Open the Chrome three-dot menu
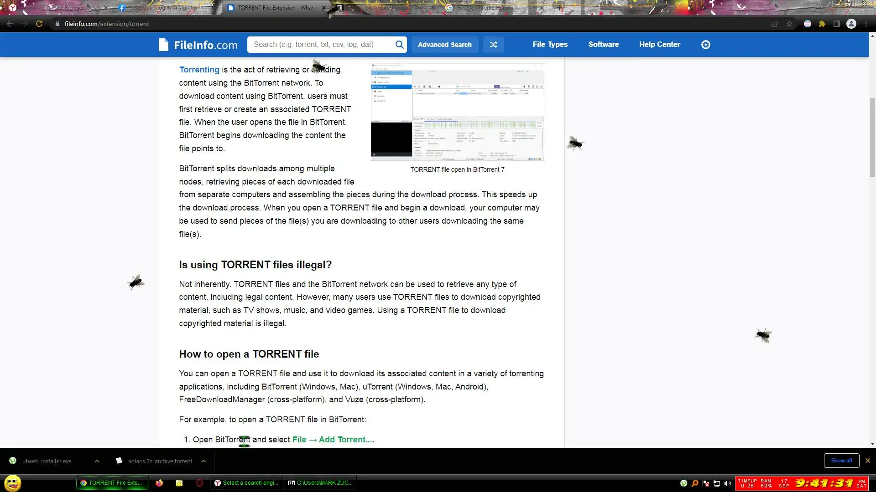Image resolution: width=876 pixels, height=492 pixels. click(866, 24)
